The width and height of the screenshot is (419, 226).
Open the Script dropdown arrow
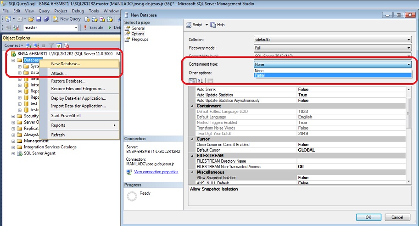coord(207,25)
